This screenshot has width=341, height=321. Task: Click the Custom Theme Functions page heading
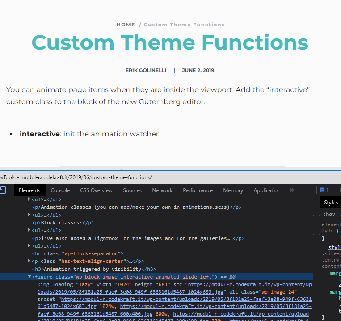[170, 42]
